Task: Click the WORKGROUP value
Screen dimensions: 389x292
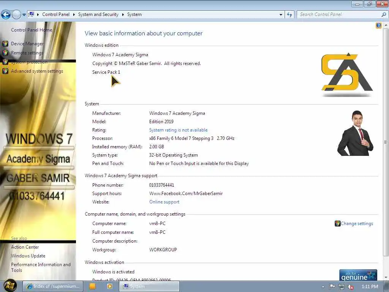Action: 163,250
